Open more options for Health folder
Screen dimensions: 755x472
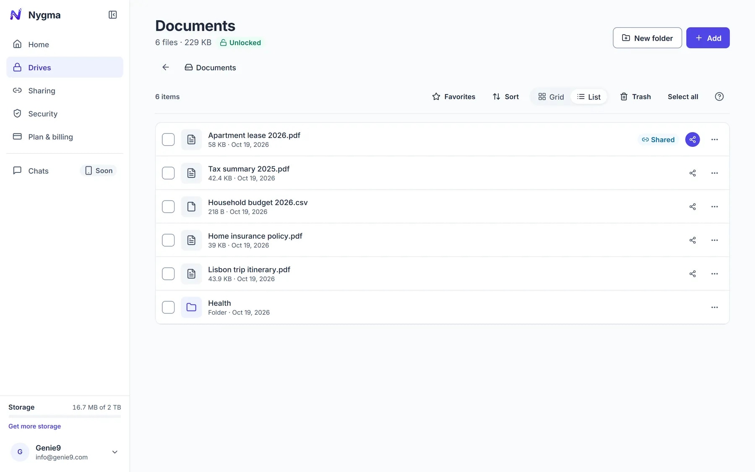coord(714,307)
